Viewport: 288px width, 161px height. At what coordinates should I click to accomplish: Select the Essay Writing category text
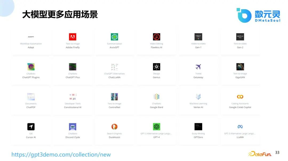pos(198,134)
